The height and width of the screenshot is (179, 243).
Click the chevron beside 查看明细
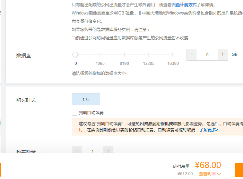point(219,174)
